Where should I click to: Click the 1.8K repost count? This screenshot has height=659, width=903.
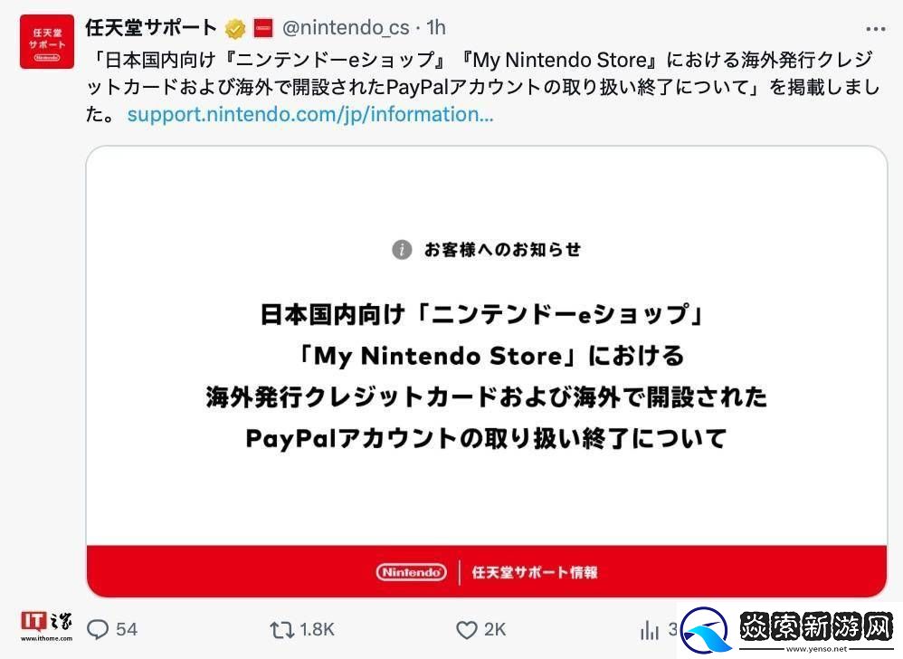pos(315,628)
